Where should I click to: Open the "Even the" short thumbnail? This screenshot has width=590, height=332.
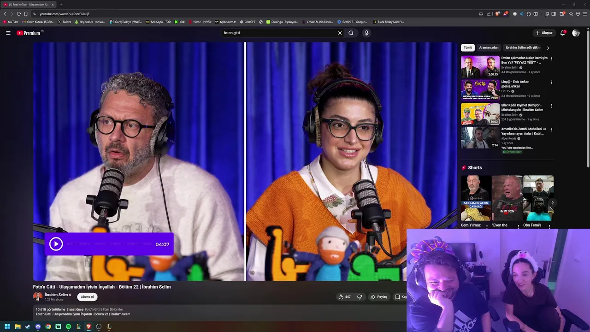click(507, 198)
